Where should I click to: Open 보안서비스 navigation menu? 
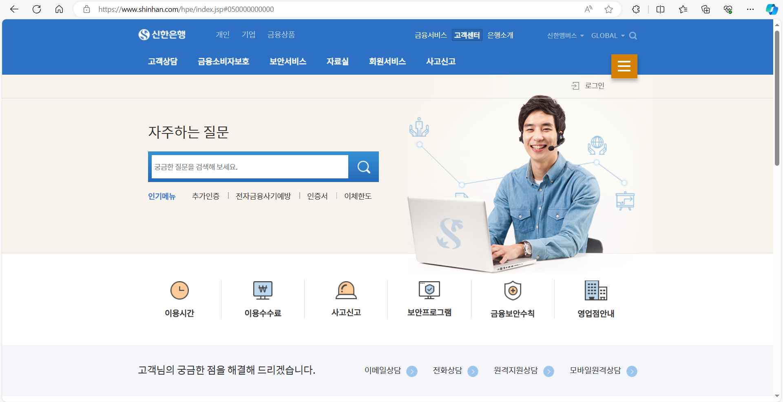tap(288, 62)
